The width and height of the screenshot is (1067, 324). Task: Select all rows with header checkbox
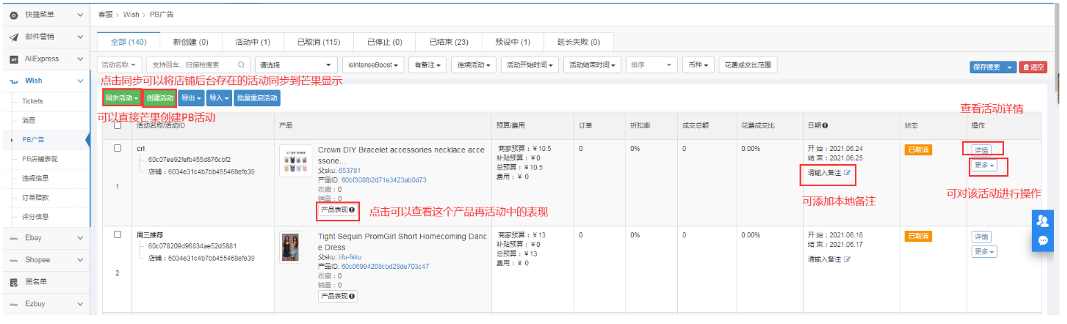pos(117,125)
